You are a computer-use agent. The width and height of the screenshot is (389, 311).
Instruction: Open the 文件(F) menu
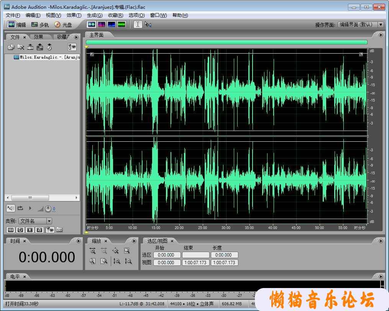tap(13, 15)
